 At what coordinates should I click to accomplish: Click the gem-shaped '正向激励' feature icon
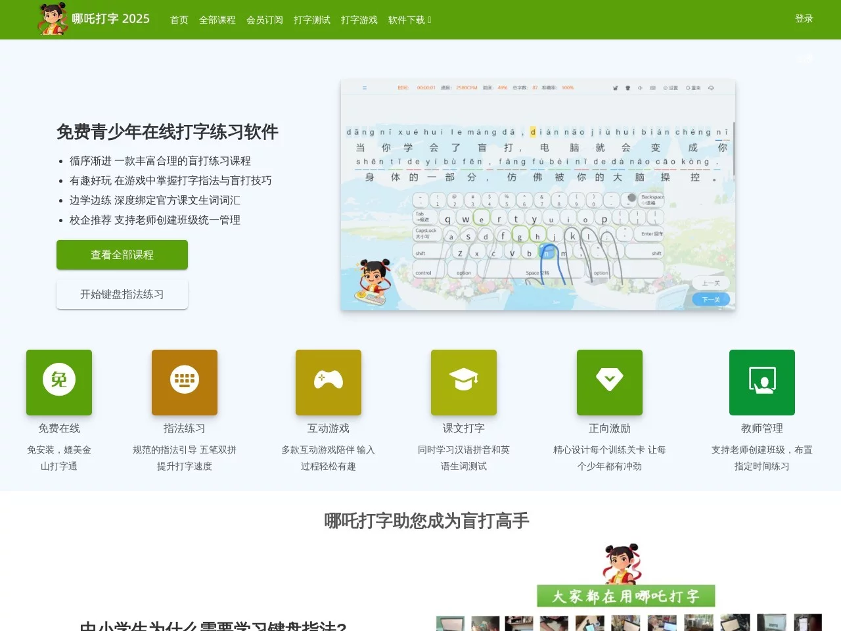point(609,383)
